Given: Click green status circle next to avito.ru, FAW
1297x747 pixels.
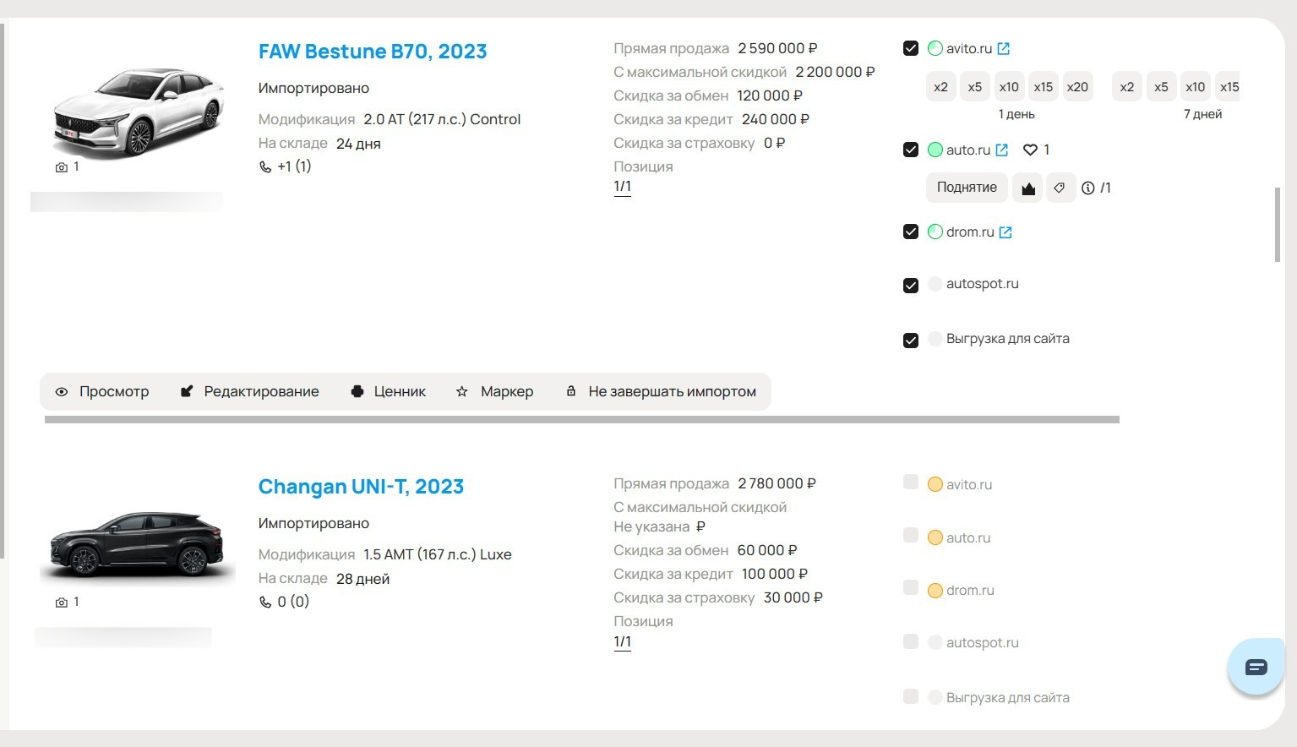Looking at the screenshot, I should (935, 49).
